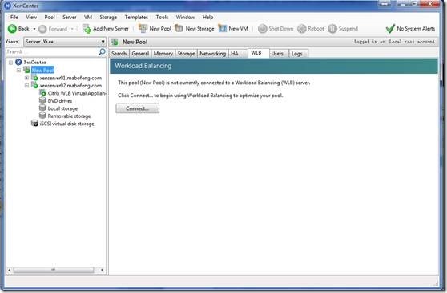Click the xenserver02.mabofeng.com server icon
Viewport: 447px width, 293px height.
(x=34, y=85)
